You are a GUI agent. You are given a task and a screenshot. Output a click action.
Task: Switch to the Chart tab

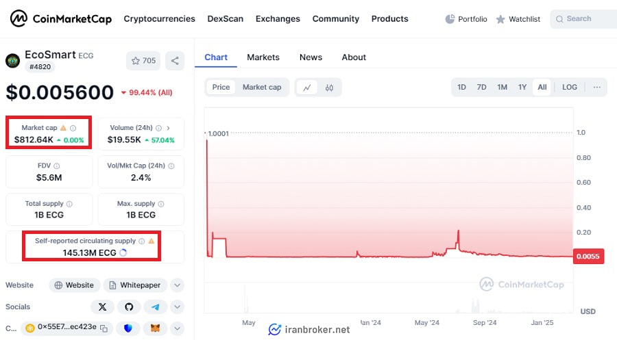[x=216, y=57]
